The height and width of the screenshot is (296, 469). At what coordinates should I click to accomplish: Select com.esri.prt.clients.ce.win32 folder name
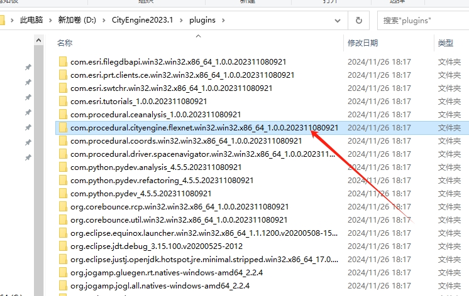(x=182, y=75)
